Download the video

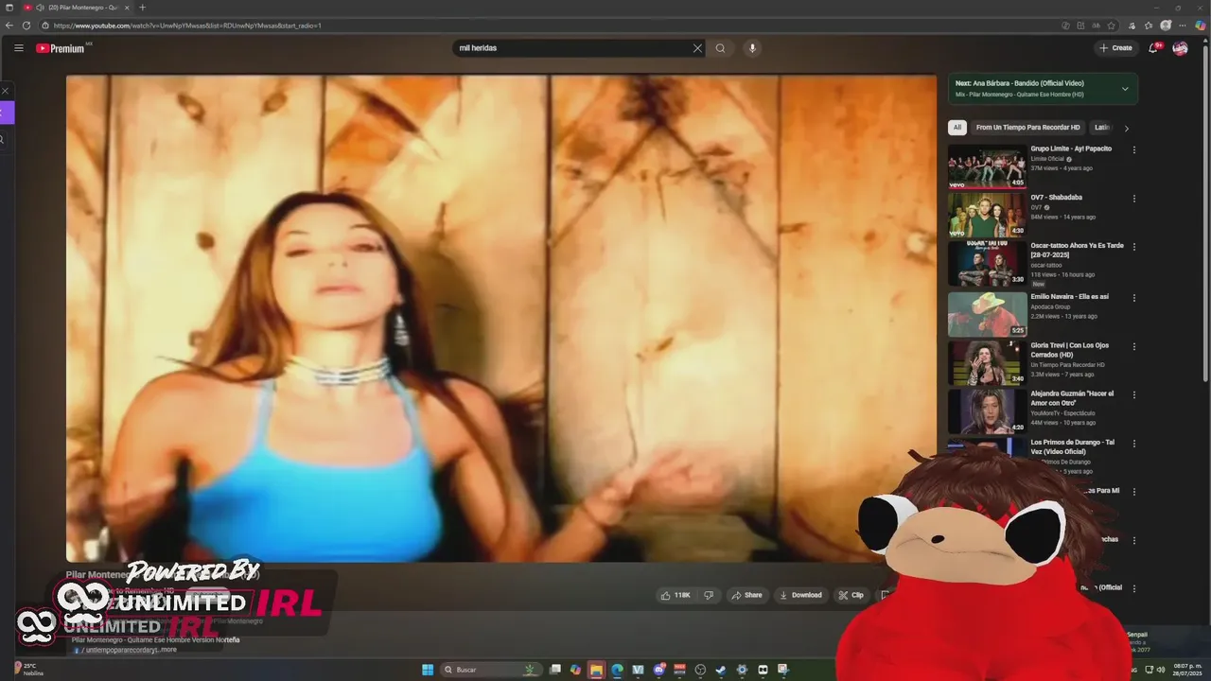pyautogui.click(x=800, y=595)
